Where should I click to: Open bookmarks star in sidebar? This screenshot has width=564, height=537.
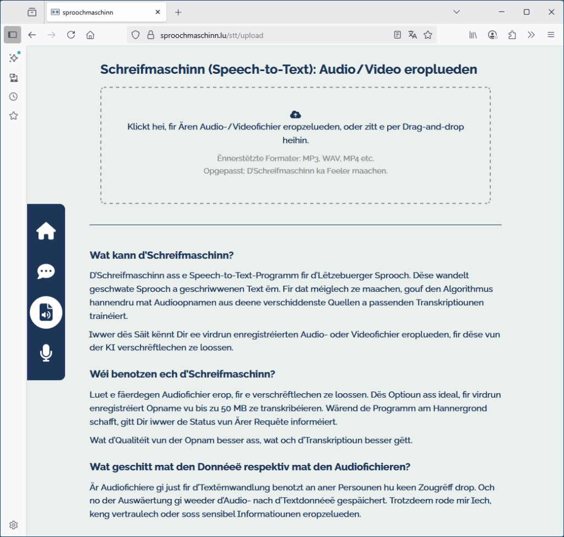(x=14, y=116)
